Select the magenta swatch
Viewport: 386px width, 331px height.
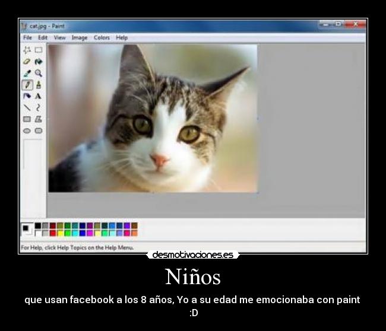(90, 233)
